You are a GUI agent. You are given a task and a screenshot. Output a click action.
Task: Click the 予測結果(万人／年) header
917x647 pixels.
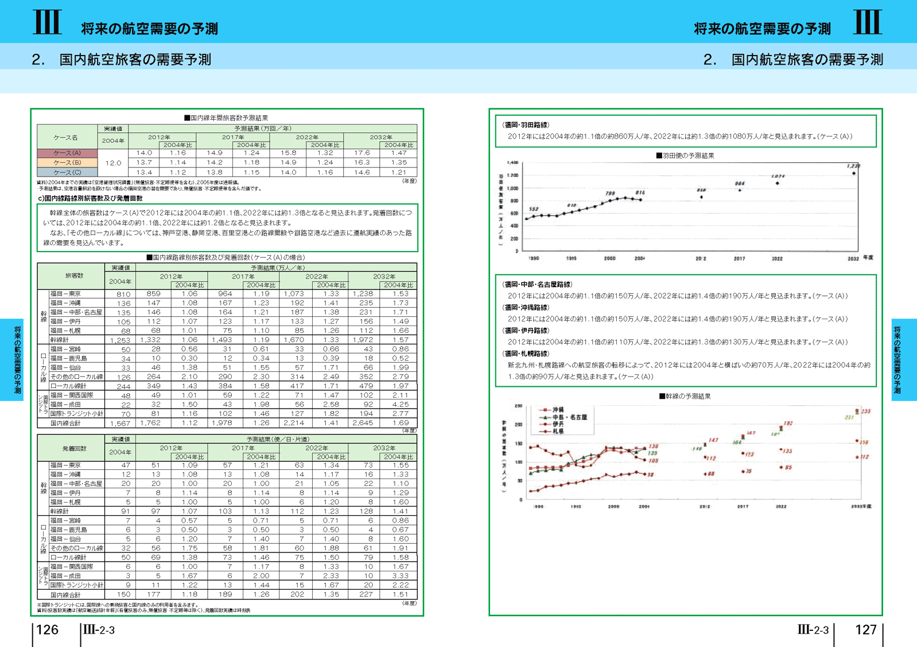click(278, 268)
